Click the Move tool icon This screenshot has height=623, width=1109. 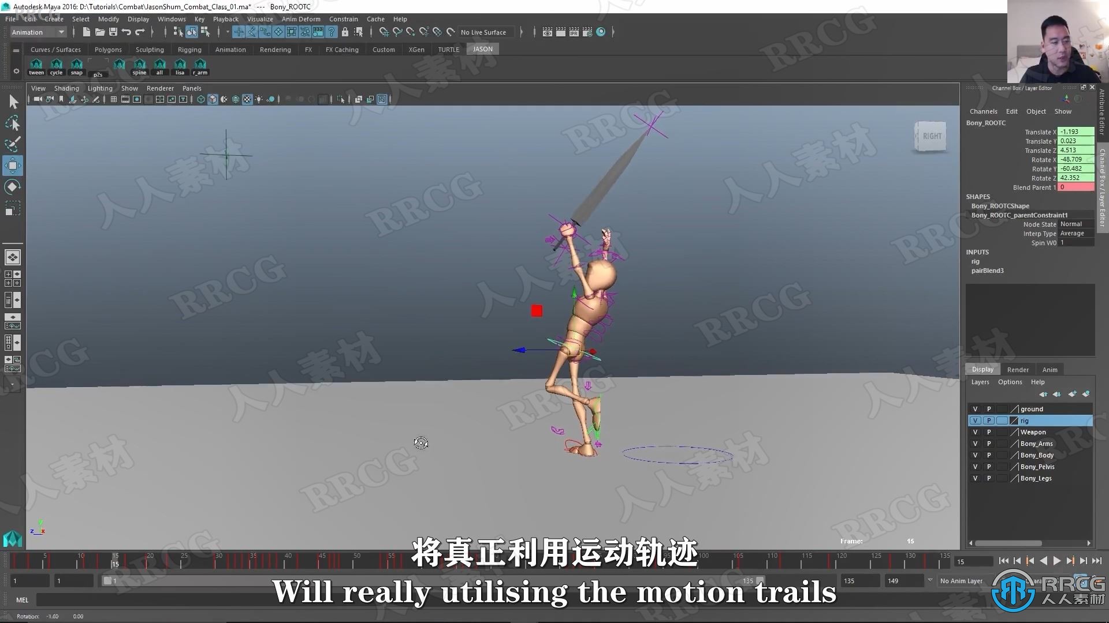(x=12, y=165)
